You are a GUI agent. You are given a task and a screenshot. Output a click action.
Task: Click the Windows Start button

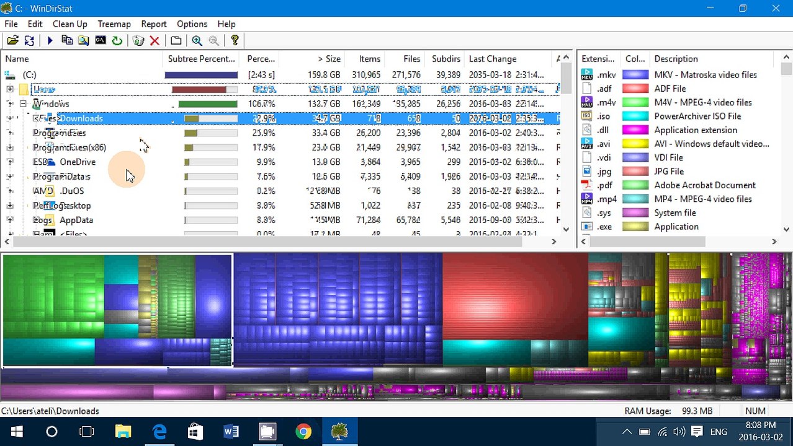pos(16,432)
